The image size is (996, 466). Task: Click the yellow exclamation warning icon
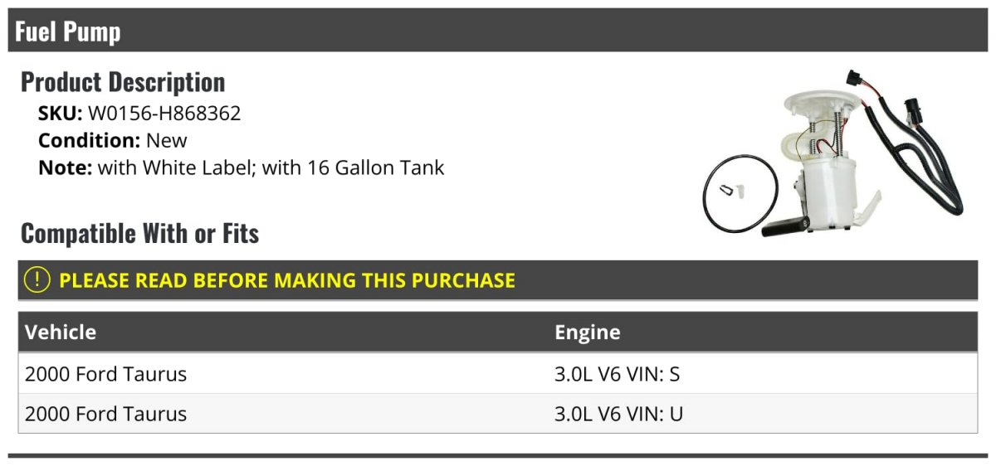pos(37,280)
